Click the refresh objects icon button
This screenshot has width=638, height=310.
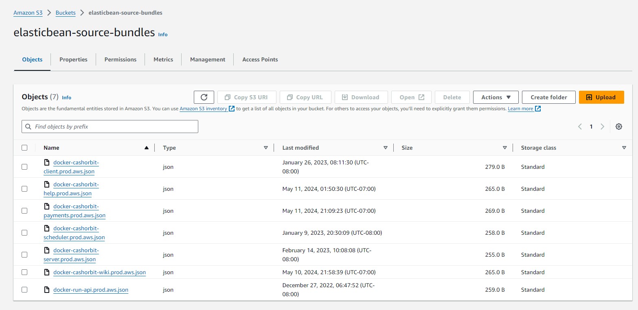[x=204, y=97]
